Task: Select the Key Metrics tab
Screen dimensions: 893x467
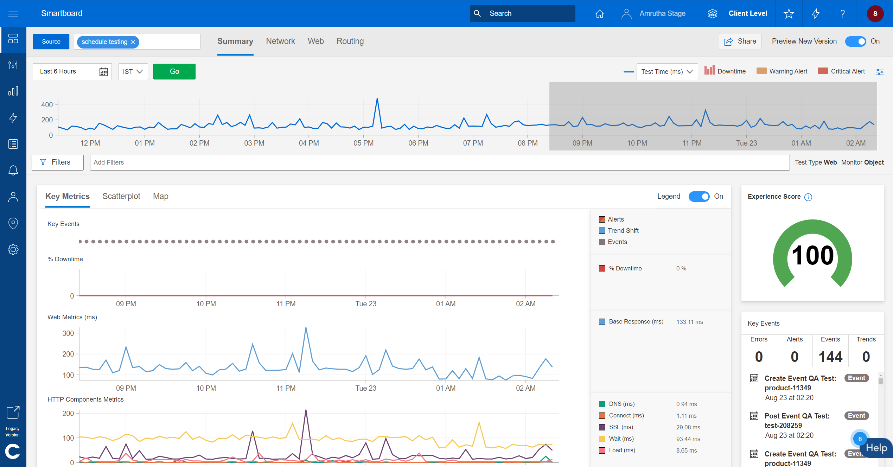Action: click(68, 196)
